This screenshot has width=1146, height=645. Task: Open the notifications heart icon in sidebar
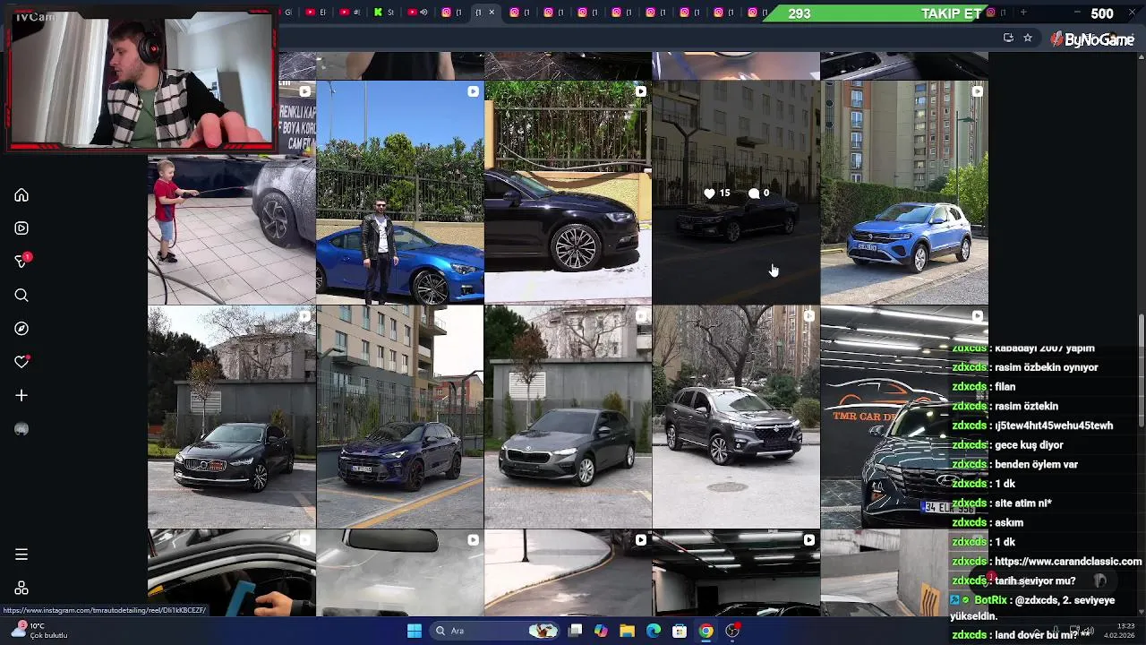coord(21,362)
